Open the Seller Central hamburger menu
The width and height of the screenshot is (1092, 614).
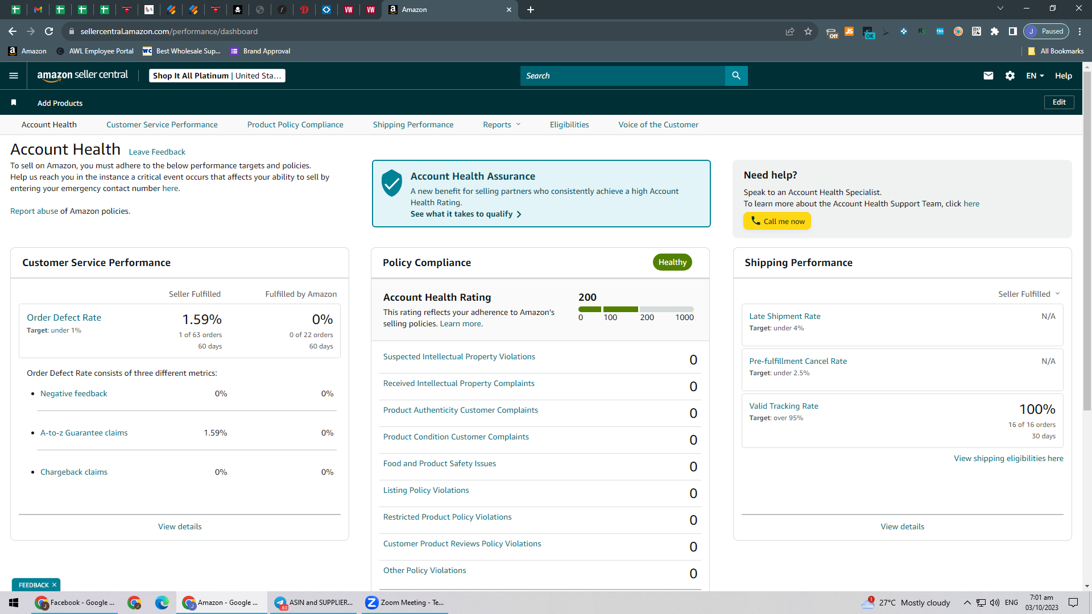pyautogui.click(x=14, y=76)
